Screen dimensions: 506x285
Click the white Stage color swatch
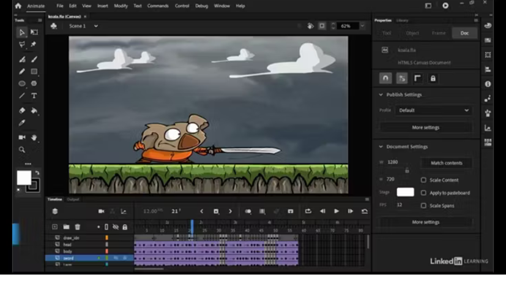(x=405, y=192)
